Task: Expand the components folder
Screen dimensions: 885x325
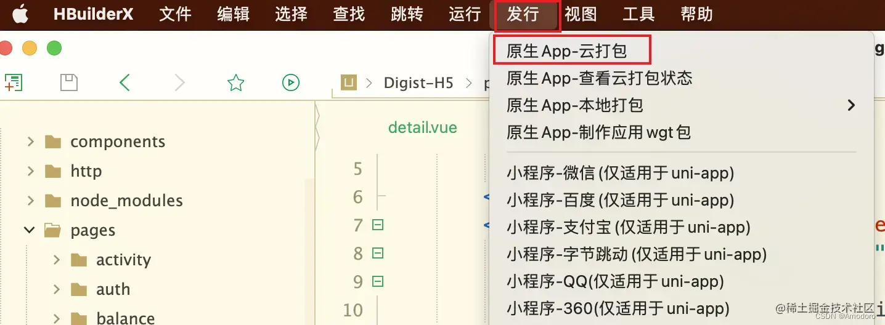Action: pyautogui.click(x=30, y=142)
